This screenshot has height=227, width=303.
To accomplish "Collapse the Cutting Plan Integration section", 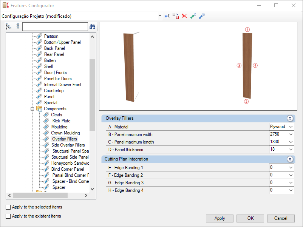I will [x=290, y=159].
